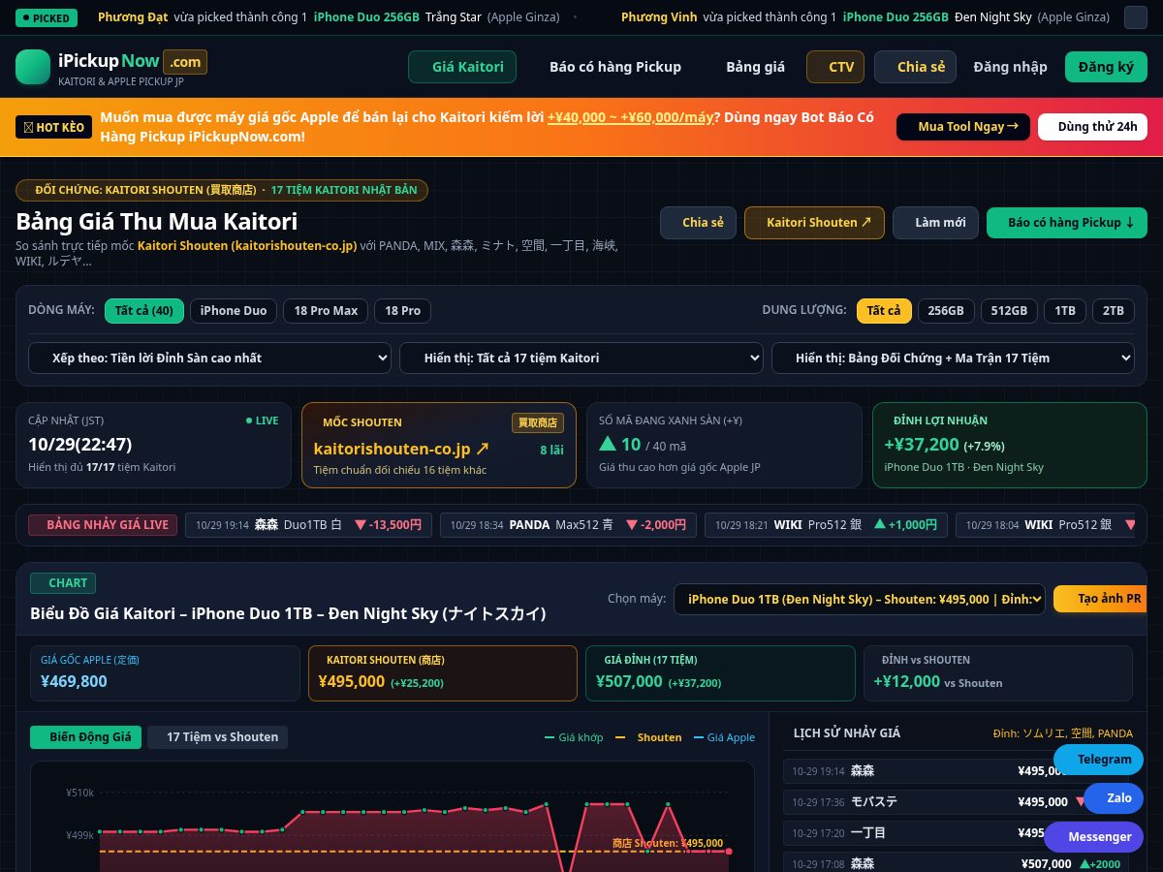Image resolution: width=1163 pixels, height=872 pixels.
Task: Filter models by iPhone Duo
Action: click(x=234, y=311)
